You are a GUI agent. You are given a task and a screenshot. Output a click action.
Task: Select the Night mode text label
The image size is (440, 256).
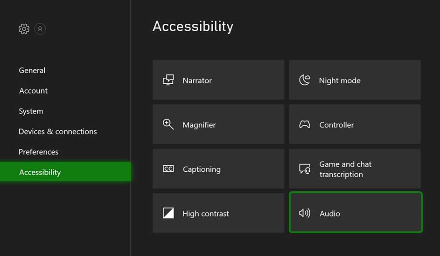[340, 81]
